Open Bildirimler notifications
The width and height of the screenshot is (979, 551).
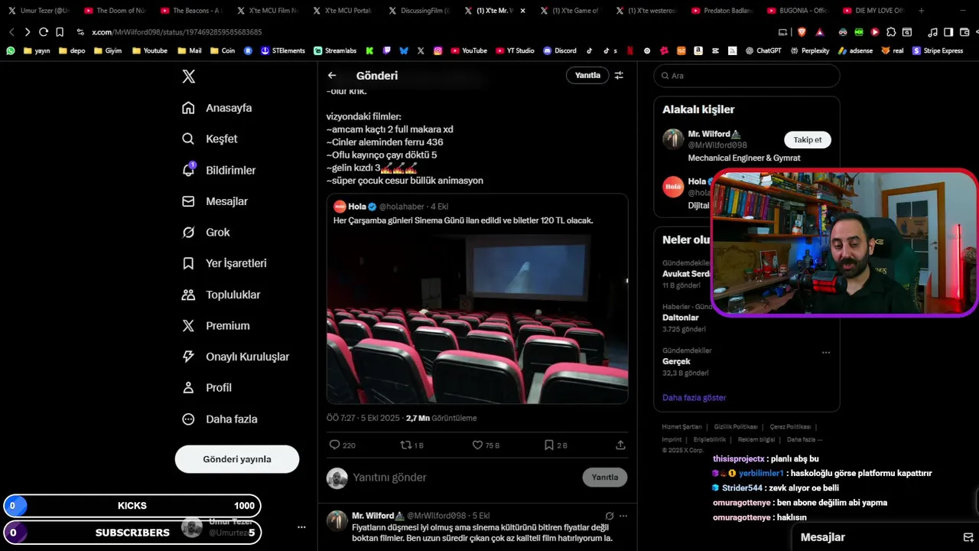click(218, 170)
